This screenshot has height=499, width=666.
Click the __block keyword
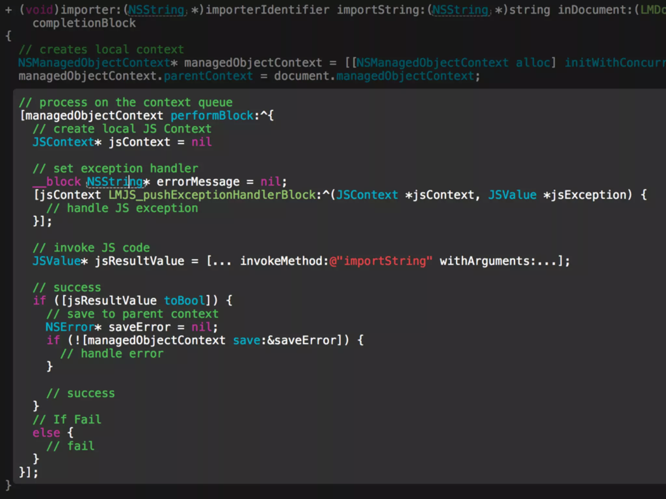click(x=57, y=182)
